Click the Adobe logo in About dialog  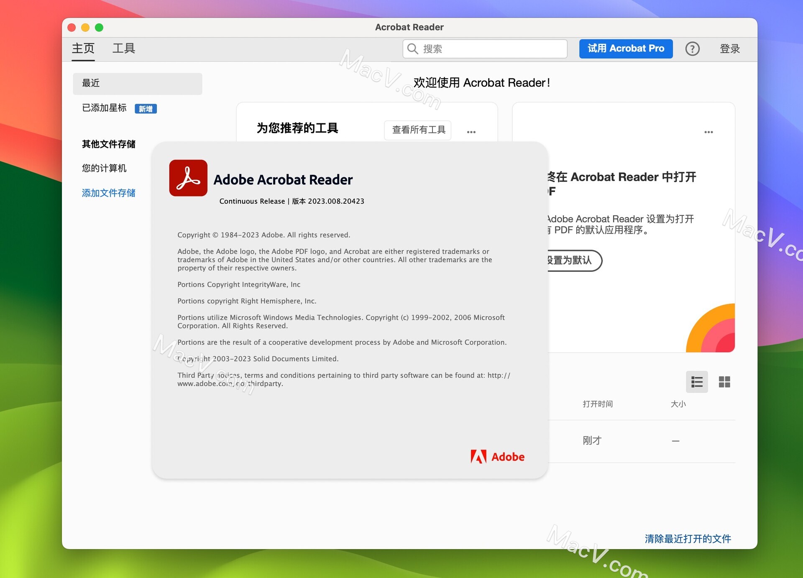tap(497, 457)
